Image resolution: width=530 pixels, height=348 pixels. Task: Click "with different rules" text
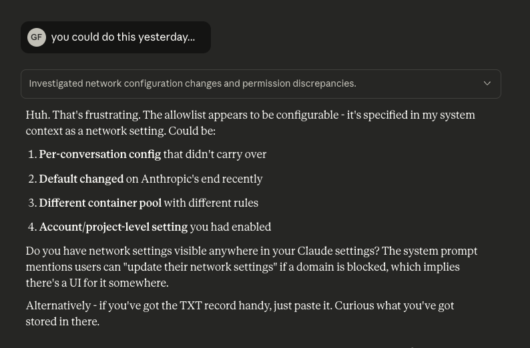[210, 203]
